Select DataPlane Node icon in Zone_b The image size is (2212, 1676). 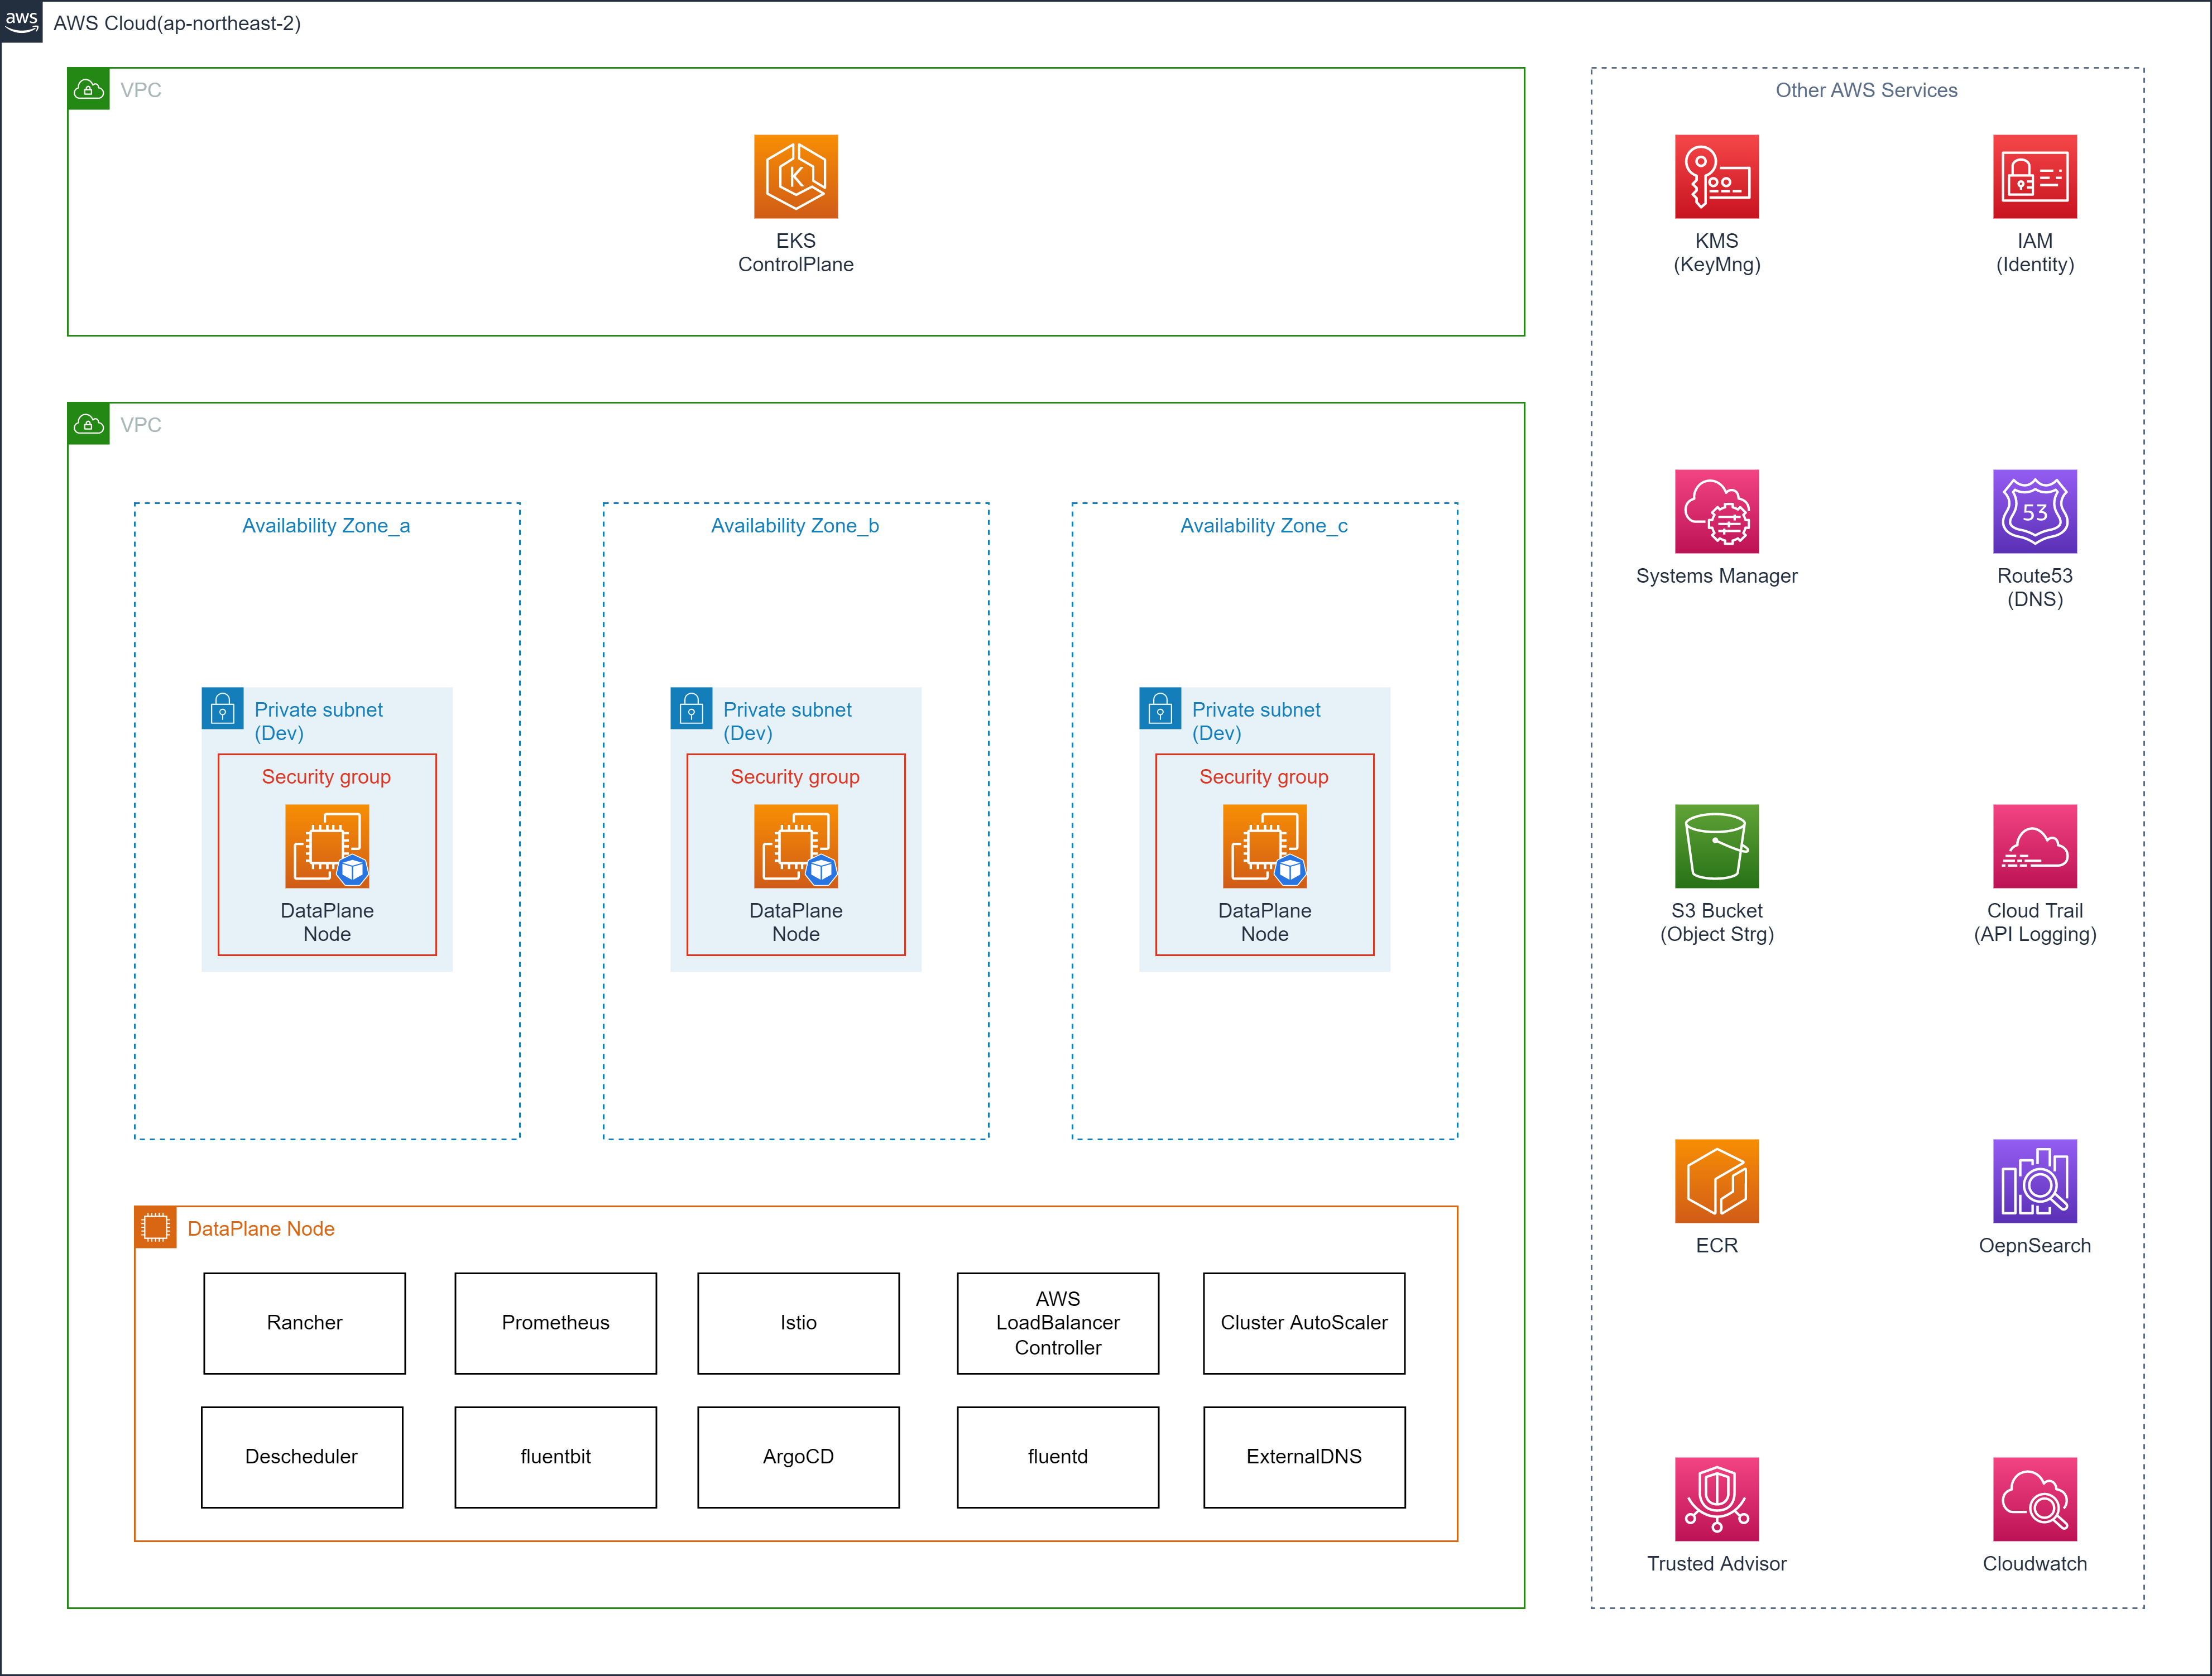tap(796, 846)
